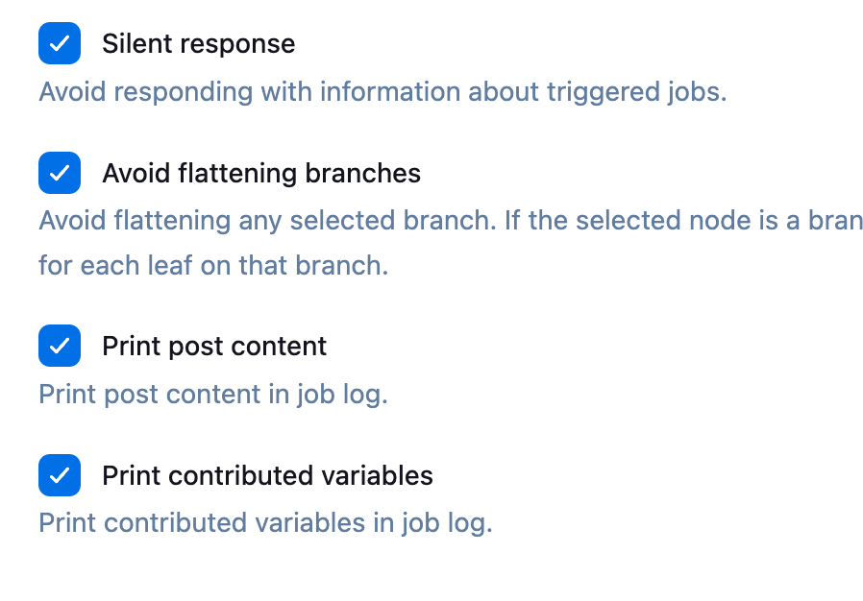Click the "Avoid flattening branches" label text
Image resolution: width=863 pixels, height=601 pixels.
pyautogui.click(x=261, y=174)
